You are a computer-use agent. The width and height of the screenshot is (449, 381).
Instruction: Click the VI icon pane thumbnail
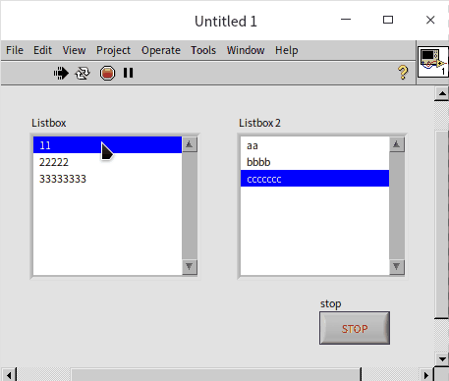pos(432,62)
